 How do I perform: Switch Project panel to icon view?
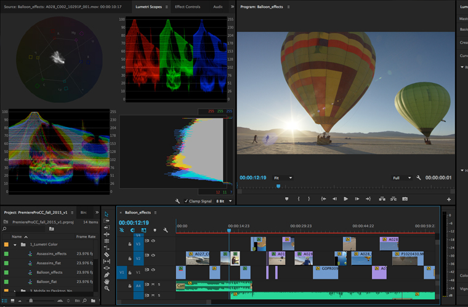pyautogui.click(x=12, y=301)
